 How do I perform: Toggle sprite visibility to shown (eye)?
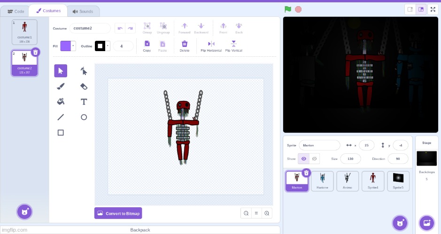tap(304, 159)
